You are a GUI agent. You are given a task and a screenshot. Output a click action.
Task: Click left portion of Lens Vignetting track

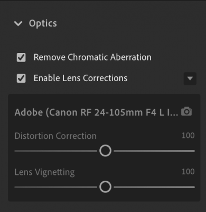[x=55, y=187]
